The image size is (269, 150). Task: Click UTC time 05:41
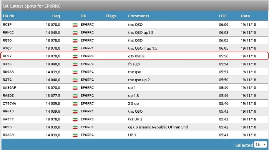tap(224, 135)
